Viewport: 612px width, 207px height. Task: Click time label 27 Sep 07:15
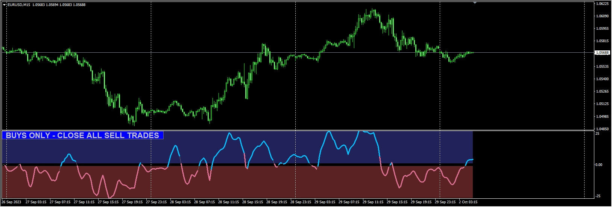[60, 202]
